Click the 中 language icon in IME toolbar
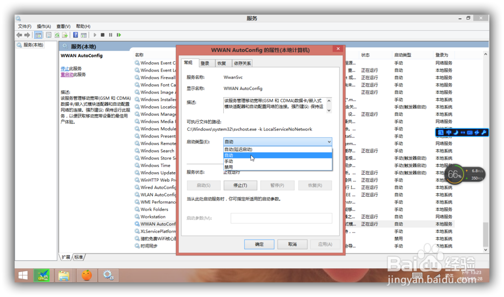The width and height of the screenshot is (504, 297). (449, 132)
